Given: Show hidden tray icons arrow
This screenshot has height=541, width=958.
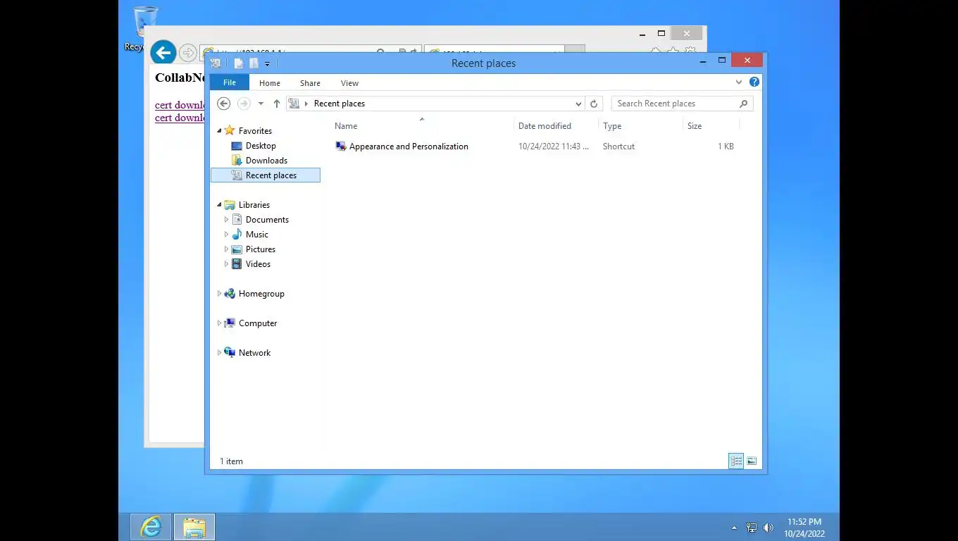Looking at the screenshot, I should click(x=734, y=528).
